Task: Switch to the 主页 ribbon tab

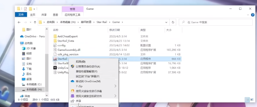Action: (32, 15)
